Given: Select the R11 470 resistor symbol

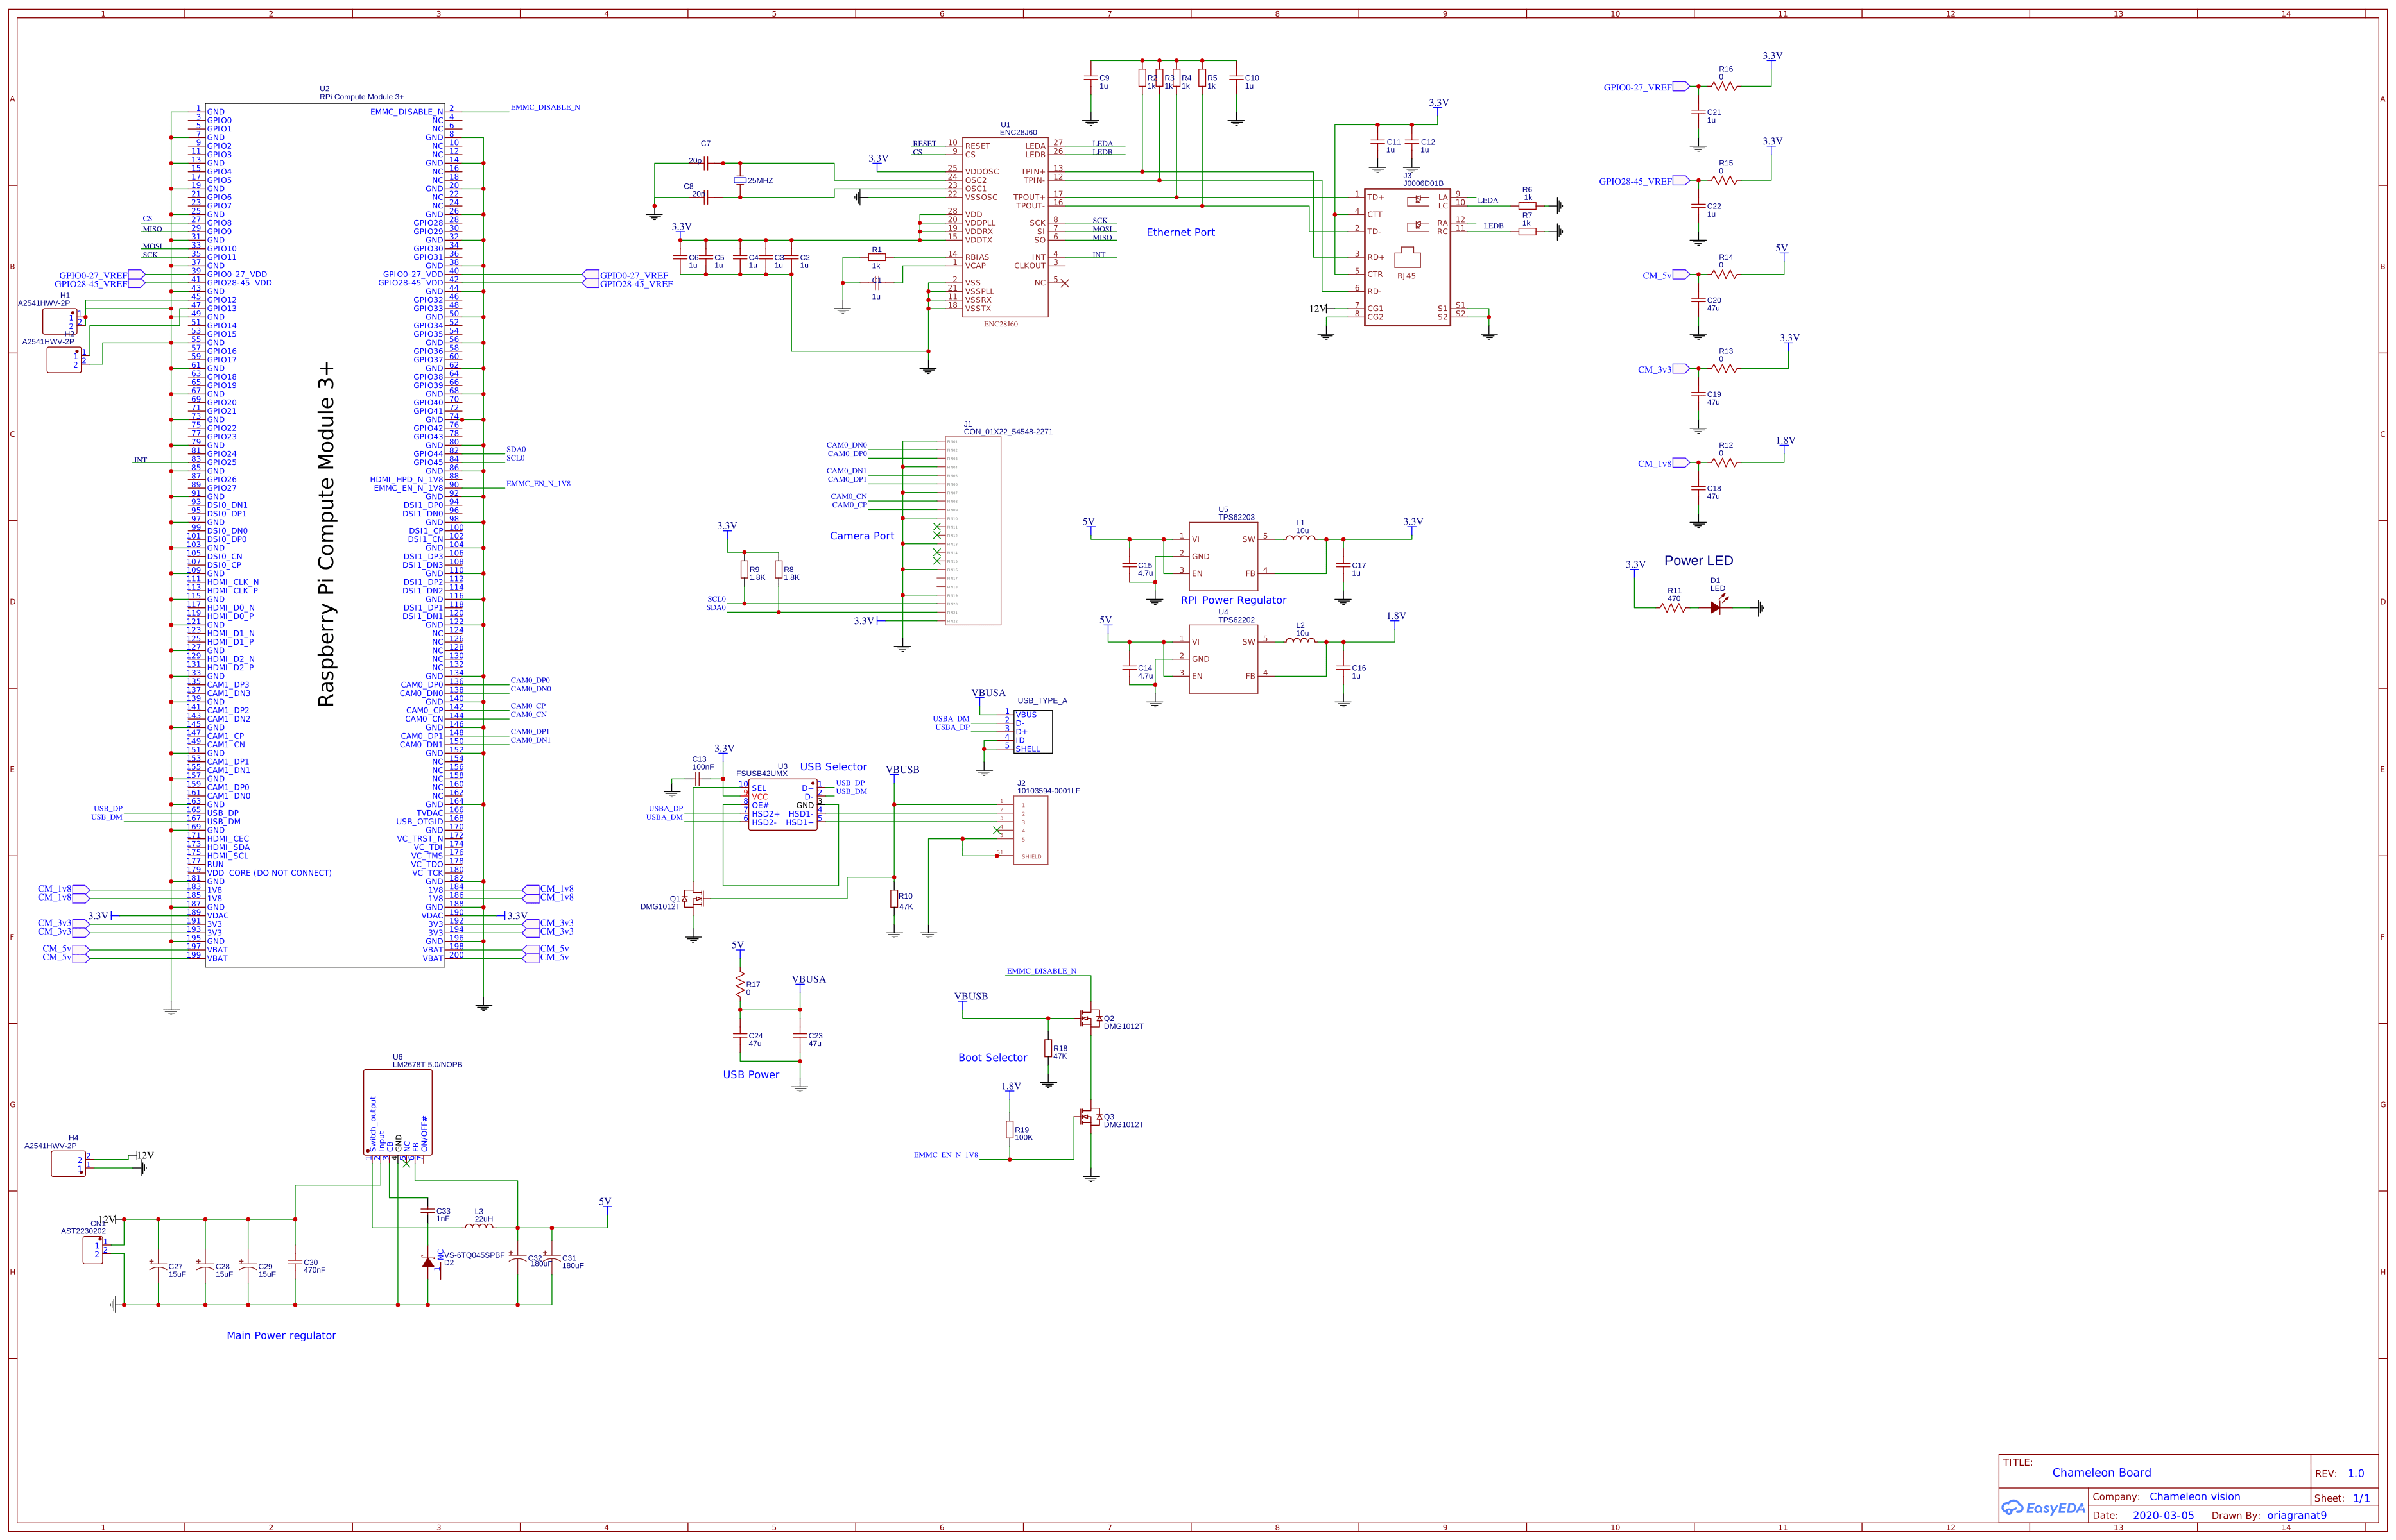Looking at the screenshot, I should tap(1673, 607).
